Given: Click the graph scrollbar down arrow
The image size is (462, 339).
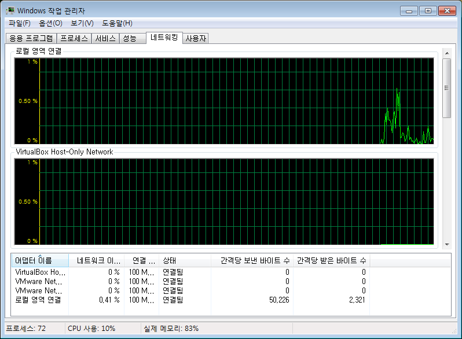Looking at the screenshot, I should [447, 245].
